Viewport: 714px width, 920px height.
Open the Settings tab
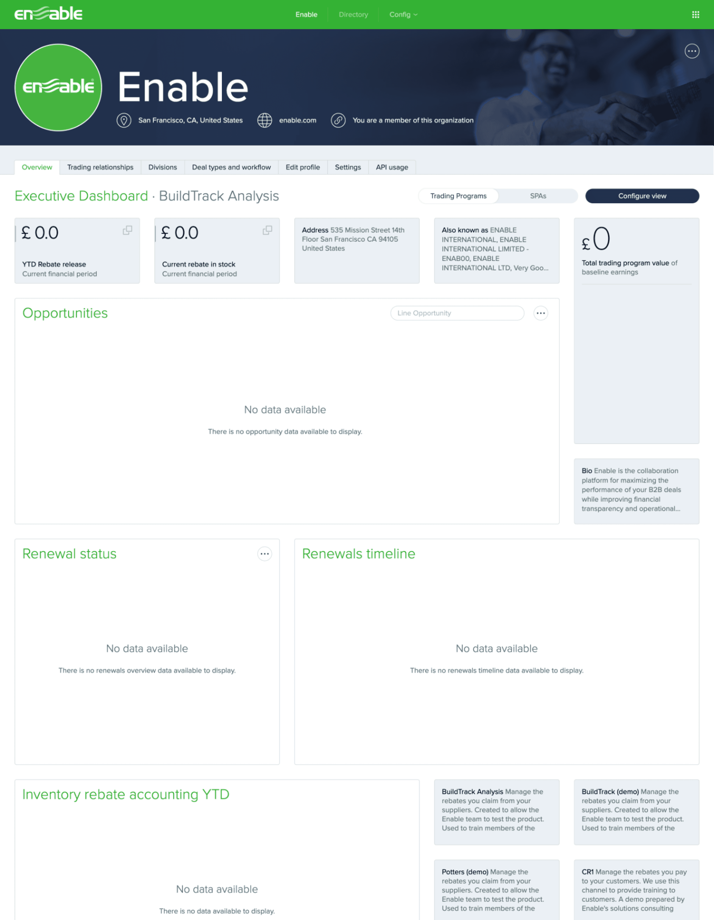point(348,168)
